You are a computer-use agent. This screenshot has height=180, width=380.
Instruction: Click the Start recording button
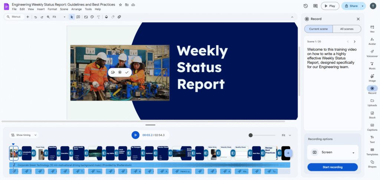coord(332,167)
